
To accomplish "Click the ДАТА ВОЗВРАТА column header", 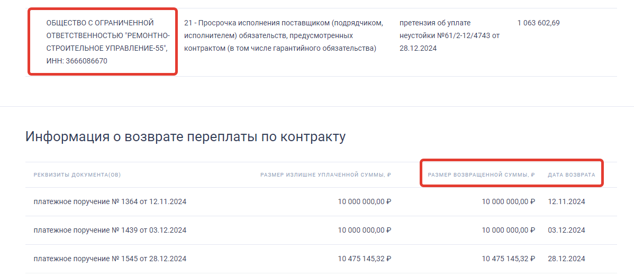I will tap(571, 175).
